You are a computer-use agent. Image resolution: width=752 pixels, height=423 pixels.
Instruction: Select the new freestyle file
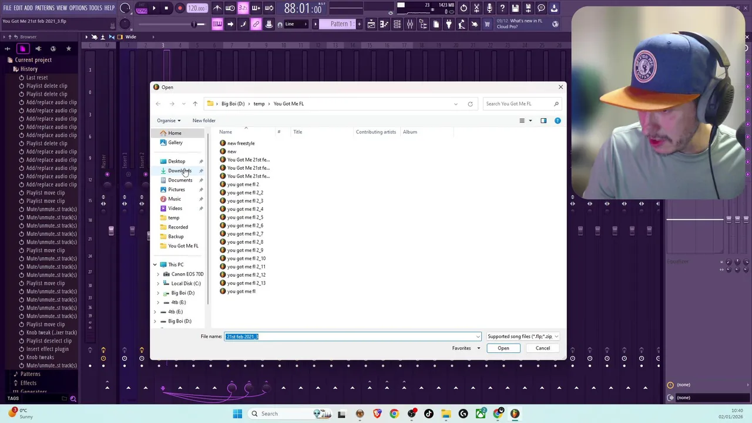coord(241,143)
